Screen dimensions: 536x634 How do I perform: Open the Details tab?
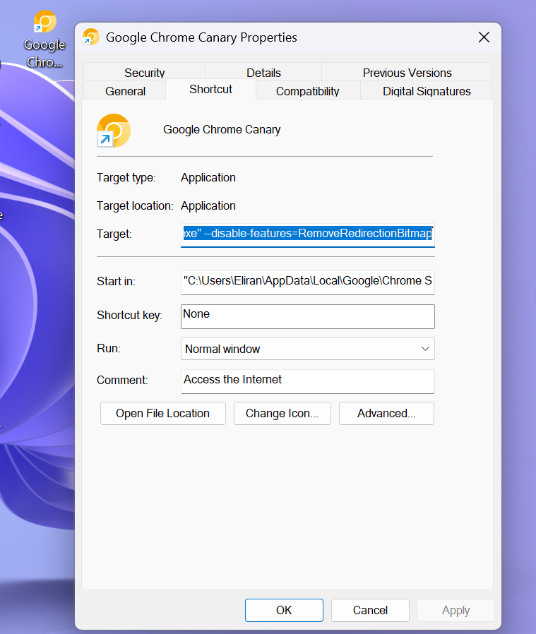(263, 73)
